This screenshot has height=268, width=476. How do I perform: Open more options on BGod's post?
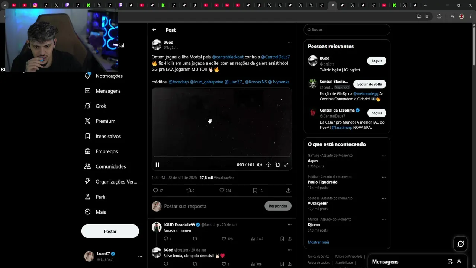coord(289,42)
